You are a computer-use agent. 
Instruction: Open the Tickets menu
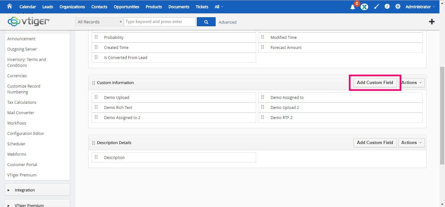(202, 7)
